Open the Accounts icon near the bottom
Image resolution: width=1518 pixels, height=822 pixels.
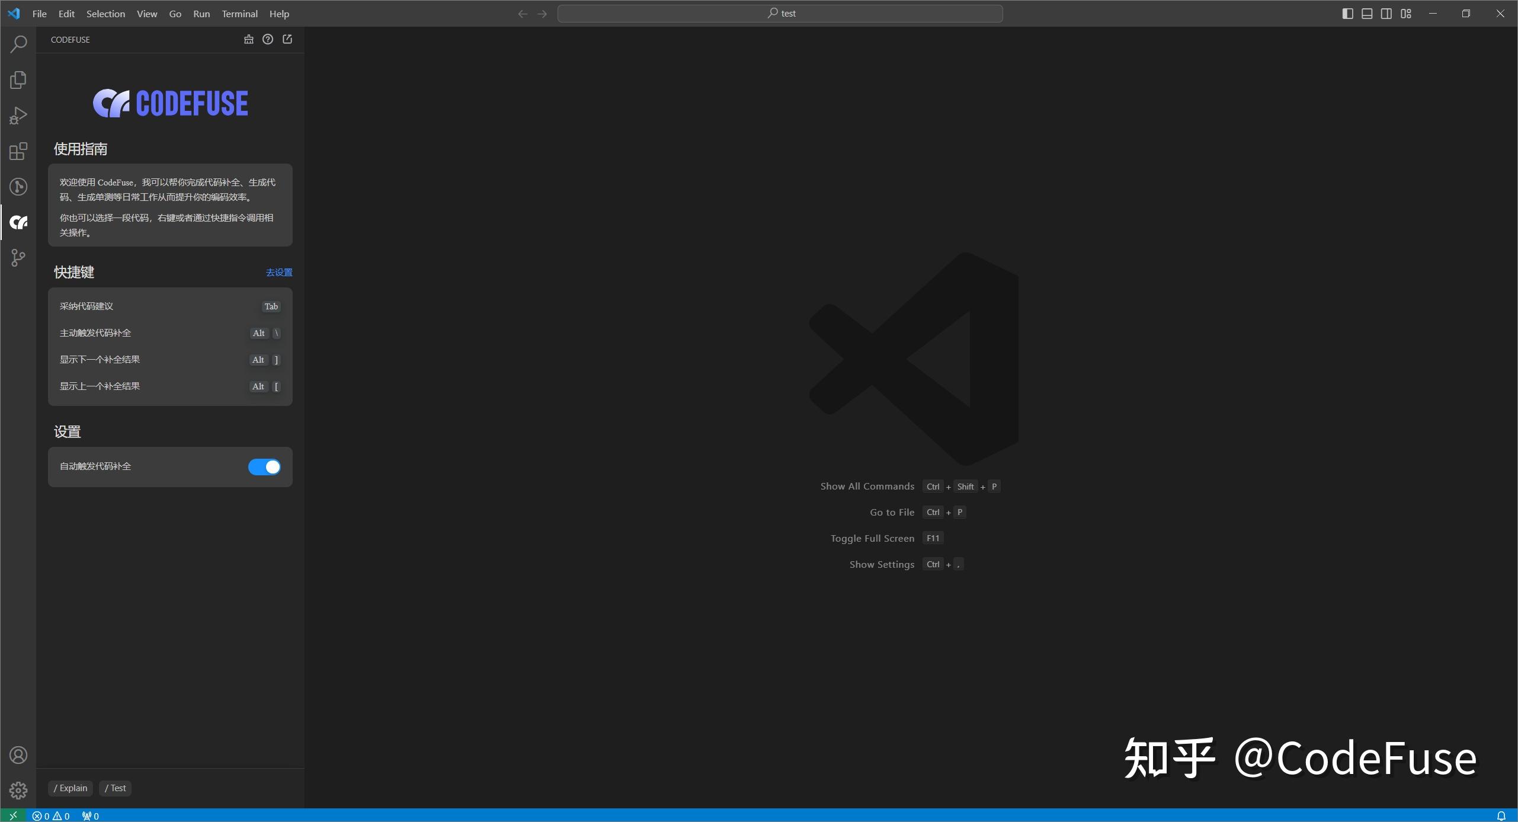(18, 754)
